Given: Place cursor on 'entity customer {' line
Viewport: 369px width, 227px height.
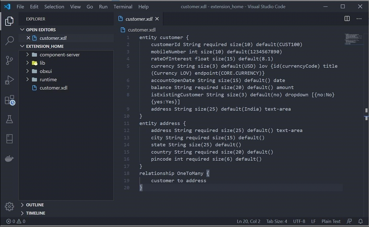Looking at the screenshot, I should coord(164,37).
